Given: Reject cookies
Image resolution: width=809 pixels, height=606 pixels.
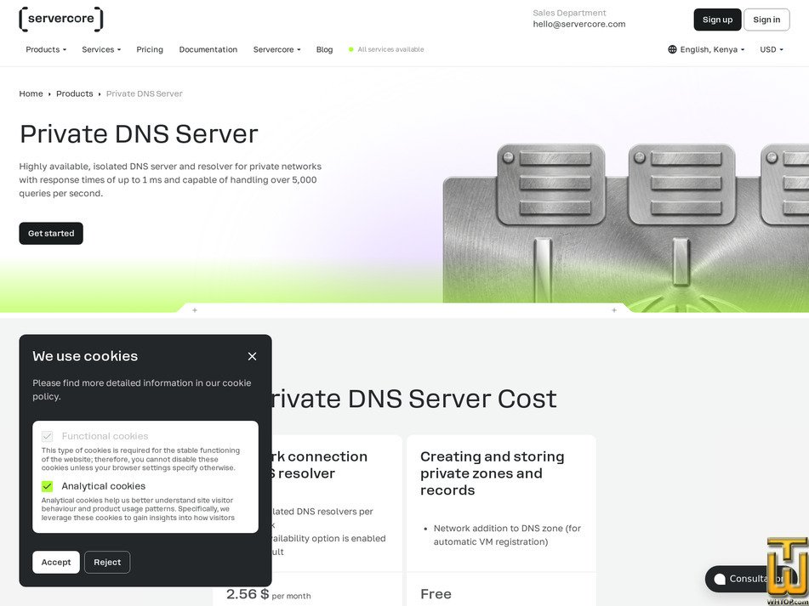Looking at the screenshot, I should coord(107,562).
